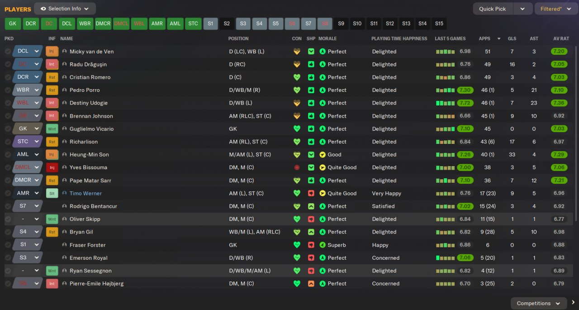The image size is (579, 310).
Task: Open the Filtered dropdown
Action: [x=556, y=9]
